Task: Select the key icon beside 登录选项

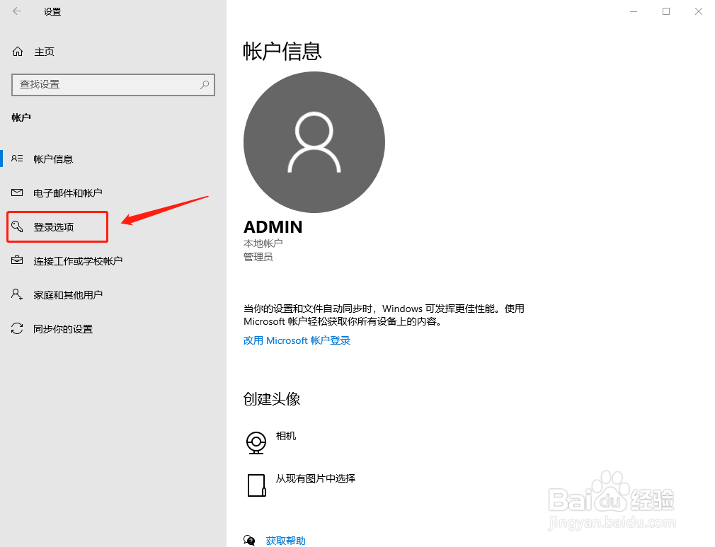Action: pos(18,226)
